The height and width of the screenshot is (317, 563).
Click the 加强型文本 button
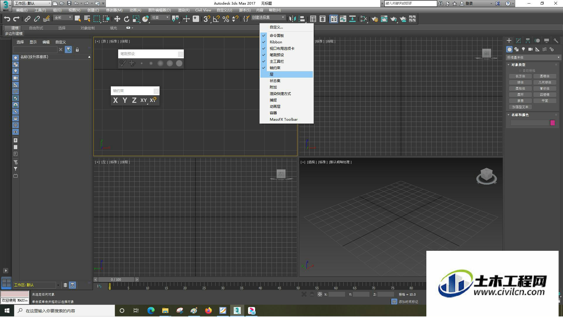coord(520,107)
